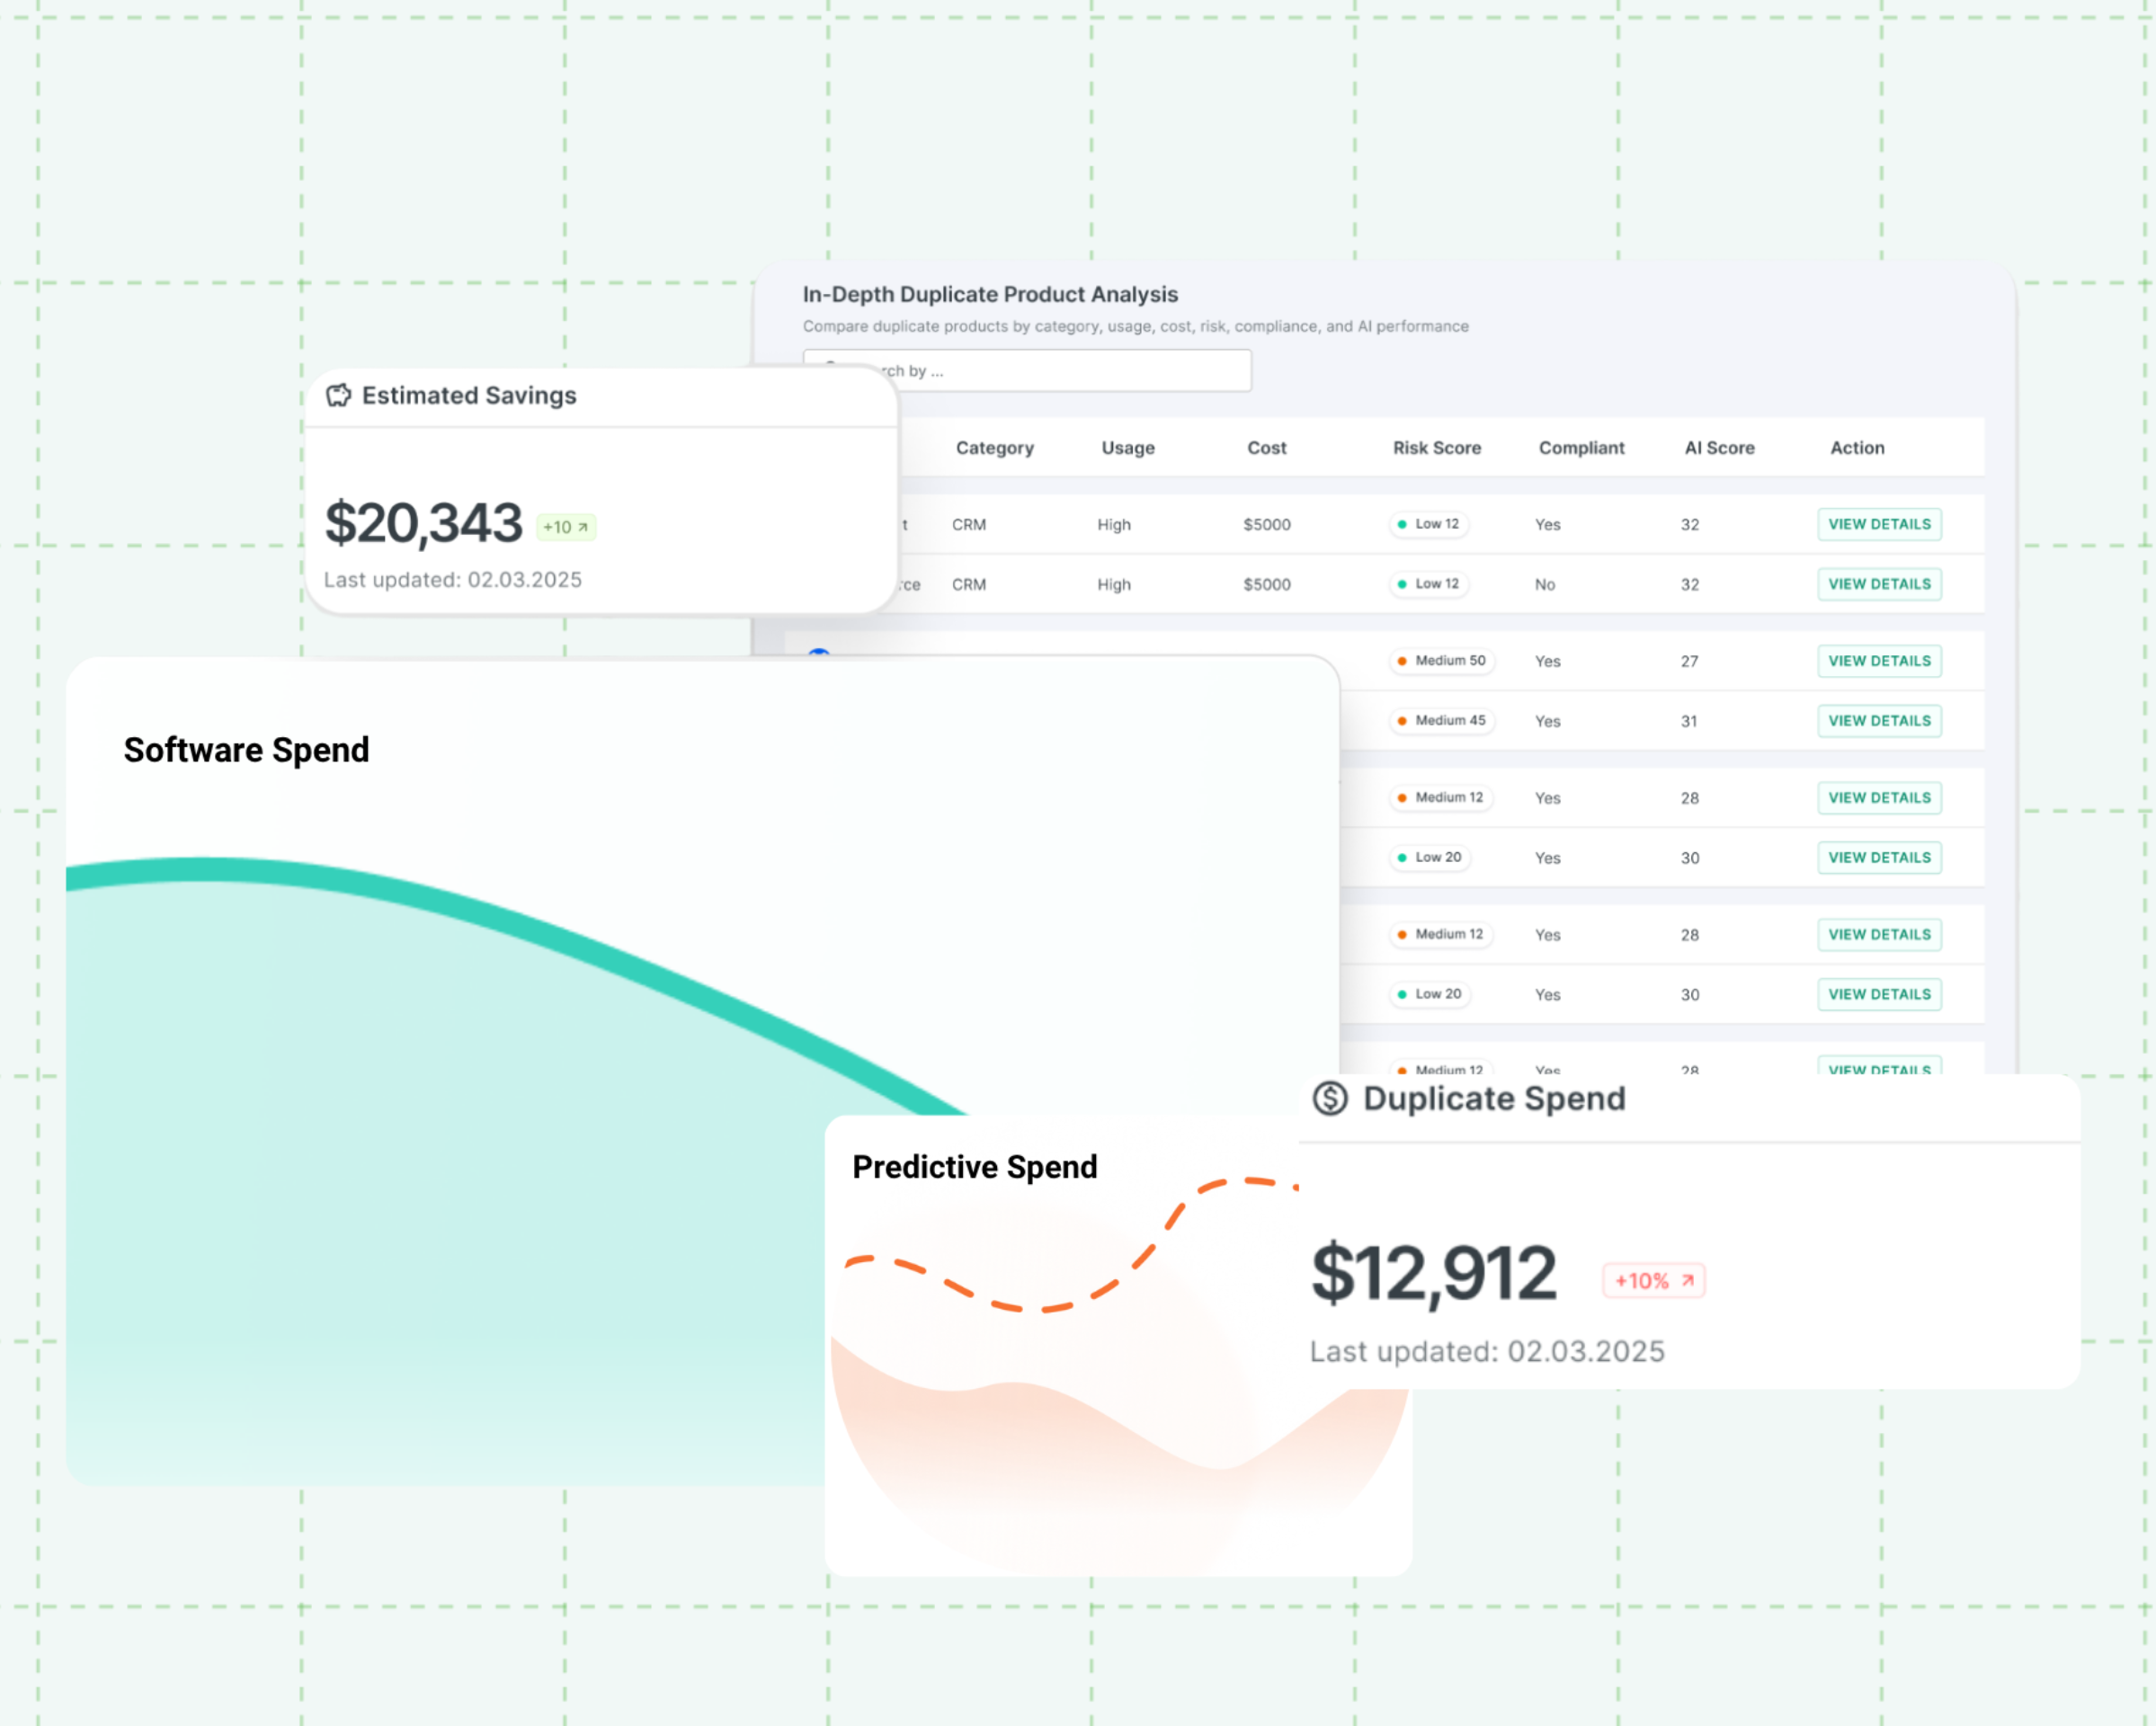The image size is (2156, 1726).
Task: Click the Medium 45 risk score badge
Action: tap(1441, 721)
